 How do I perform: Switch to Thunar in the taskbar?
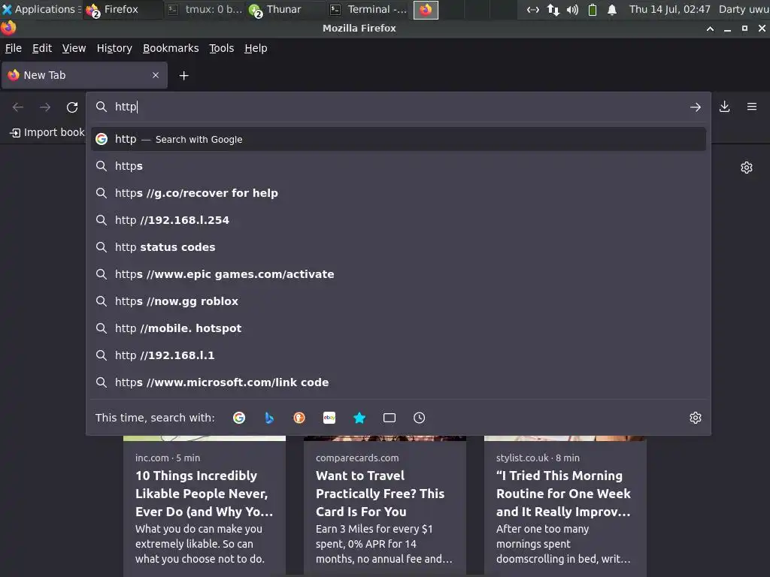point(286,9)
